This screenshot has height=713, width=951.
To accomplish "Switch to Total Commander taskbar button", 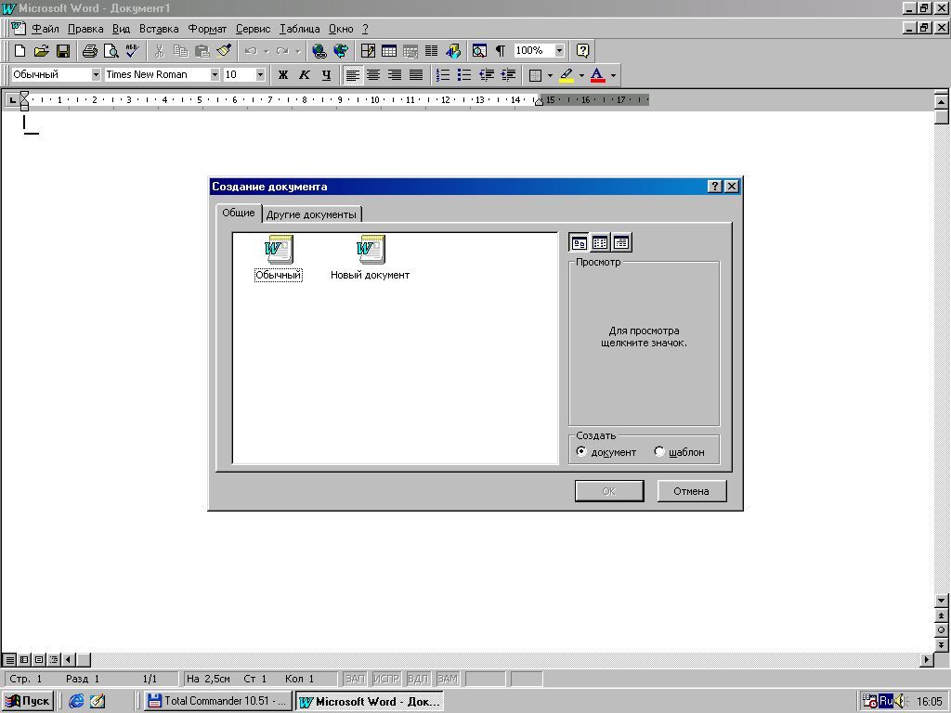I will 217,701.
